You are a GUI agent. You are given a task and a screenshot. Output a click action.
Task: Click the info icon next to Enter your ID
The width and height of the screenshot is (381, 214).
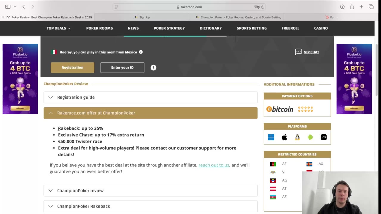point(153,68)
